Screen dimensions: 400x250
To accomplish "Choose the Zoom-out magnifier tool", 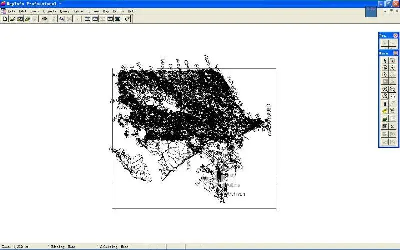I will click(392, 89).
